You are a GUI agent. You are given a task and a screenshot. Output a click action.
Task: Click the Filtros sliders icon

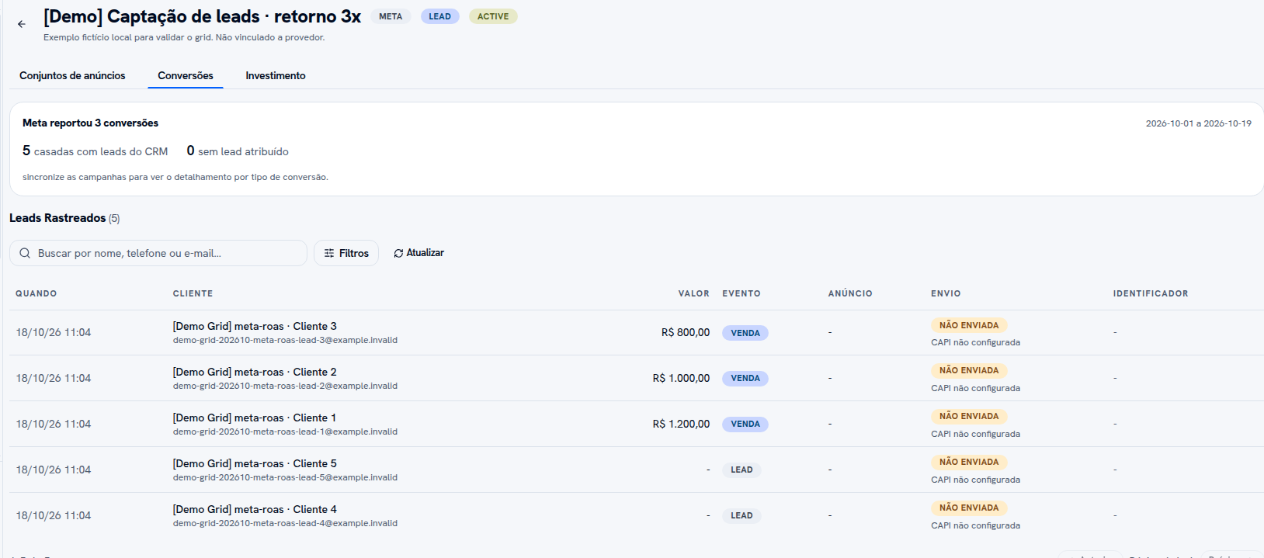pyautogui.click(x=329, y=253)
